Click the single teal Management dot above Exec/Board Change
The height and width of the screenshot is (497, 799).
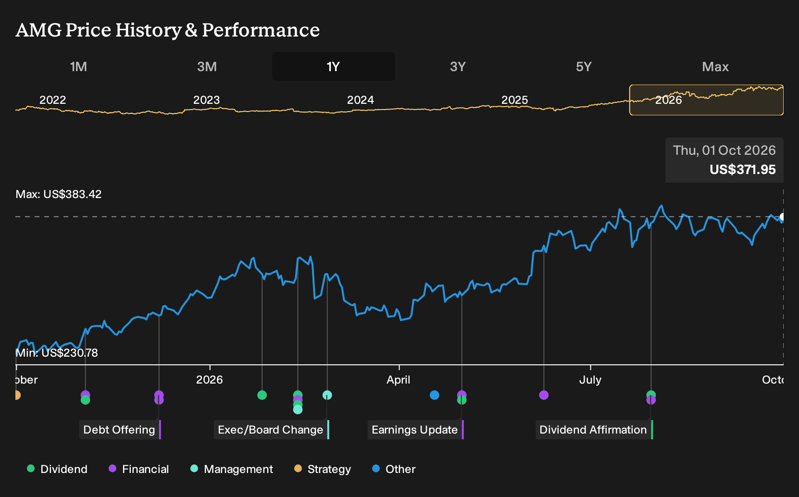[x=327, y=395]
